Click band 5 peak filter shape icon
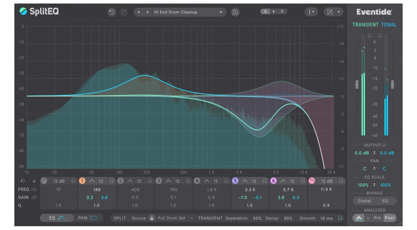The height and width of the screenshot is (230, 417). point(245,181)
